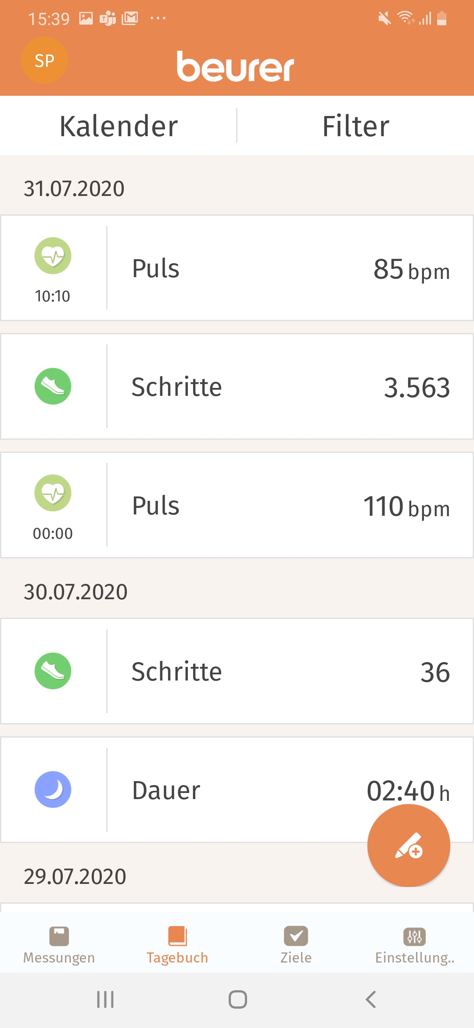Switch to the Messungen tab
The height and width of the screenshot is (1028, 474).
click(x=59, y=945)
